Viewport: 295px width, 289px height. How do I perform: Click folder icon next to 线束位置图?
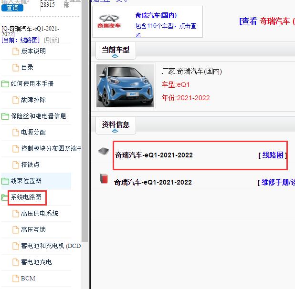5,181
